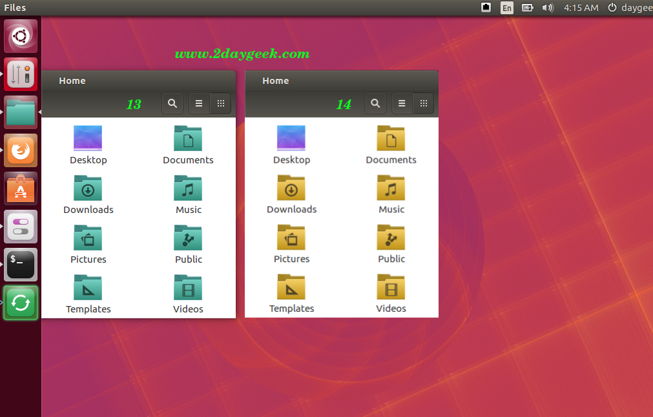Open the yellow Downloads folder in right window
This screenshot has width=653, height=417.
click(x=291, y=188)
